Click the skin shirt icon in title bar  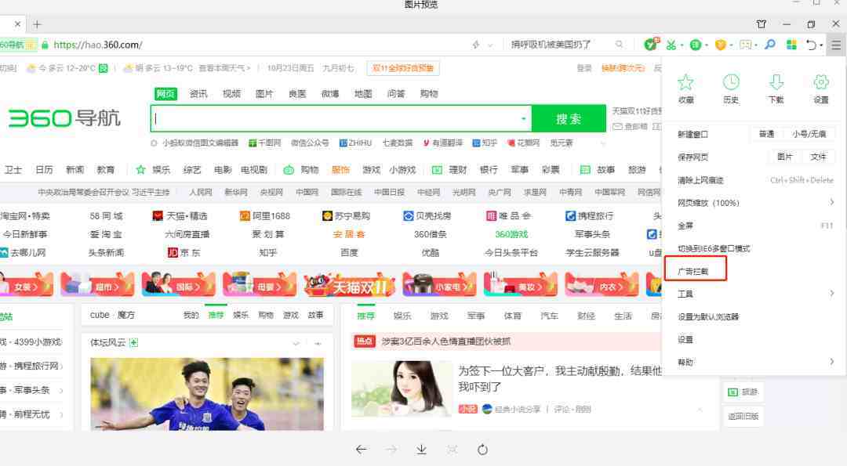click(x=761, y=24)
